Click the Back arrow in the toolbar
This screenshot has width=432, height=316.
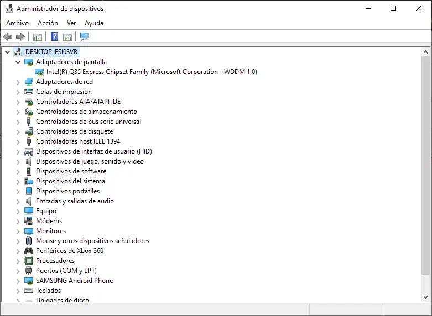coord(8,37)
